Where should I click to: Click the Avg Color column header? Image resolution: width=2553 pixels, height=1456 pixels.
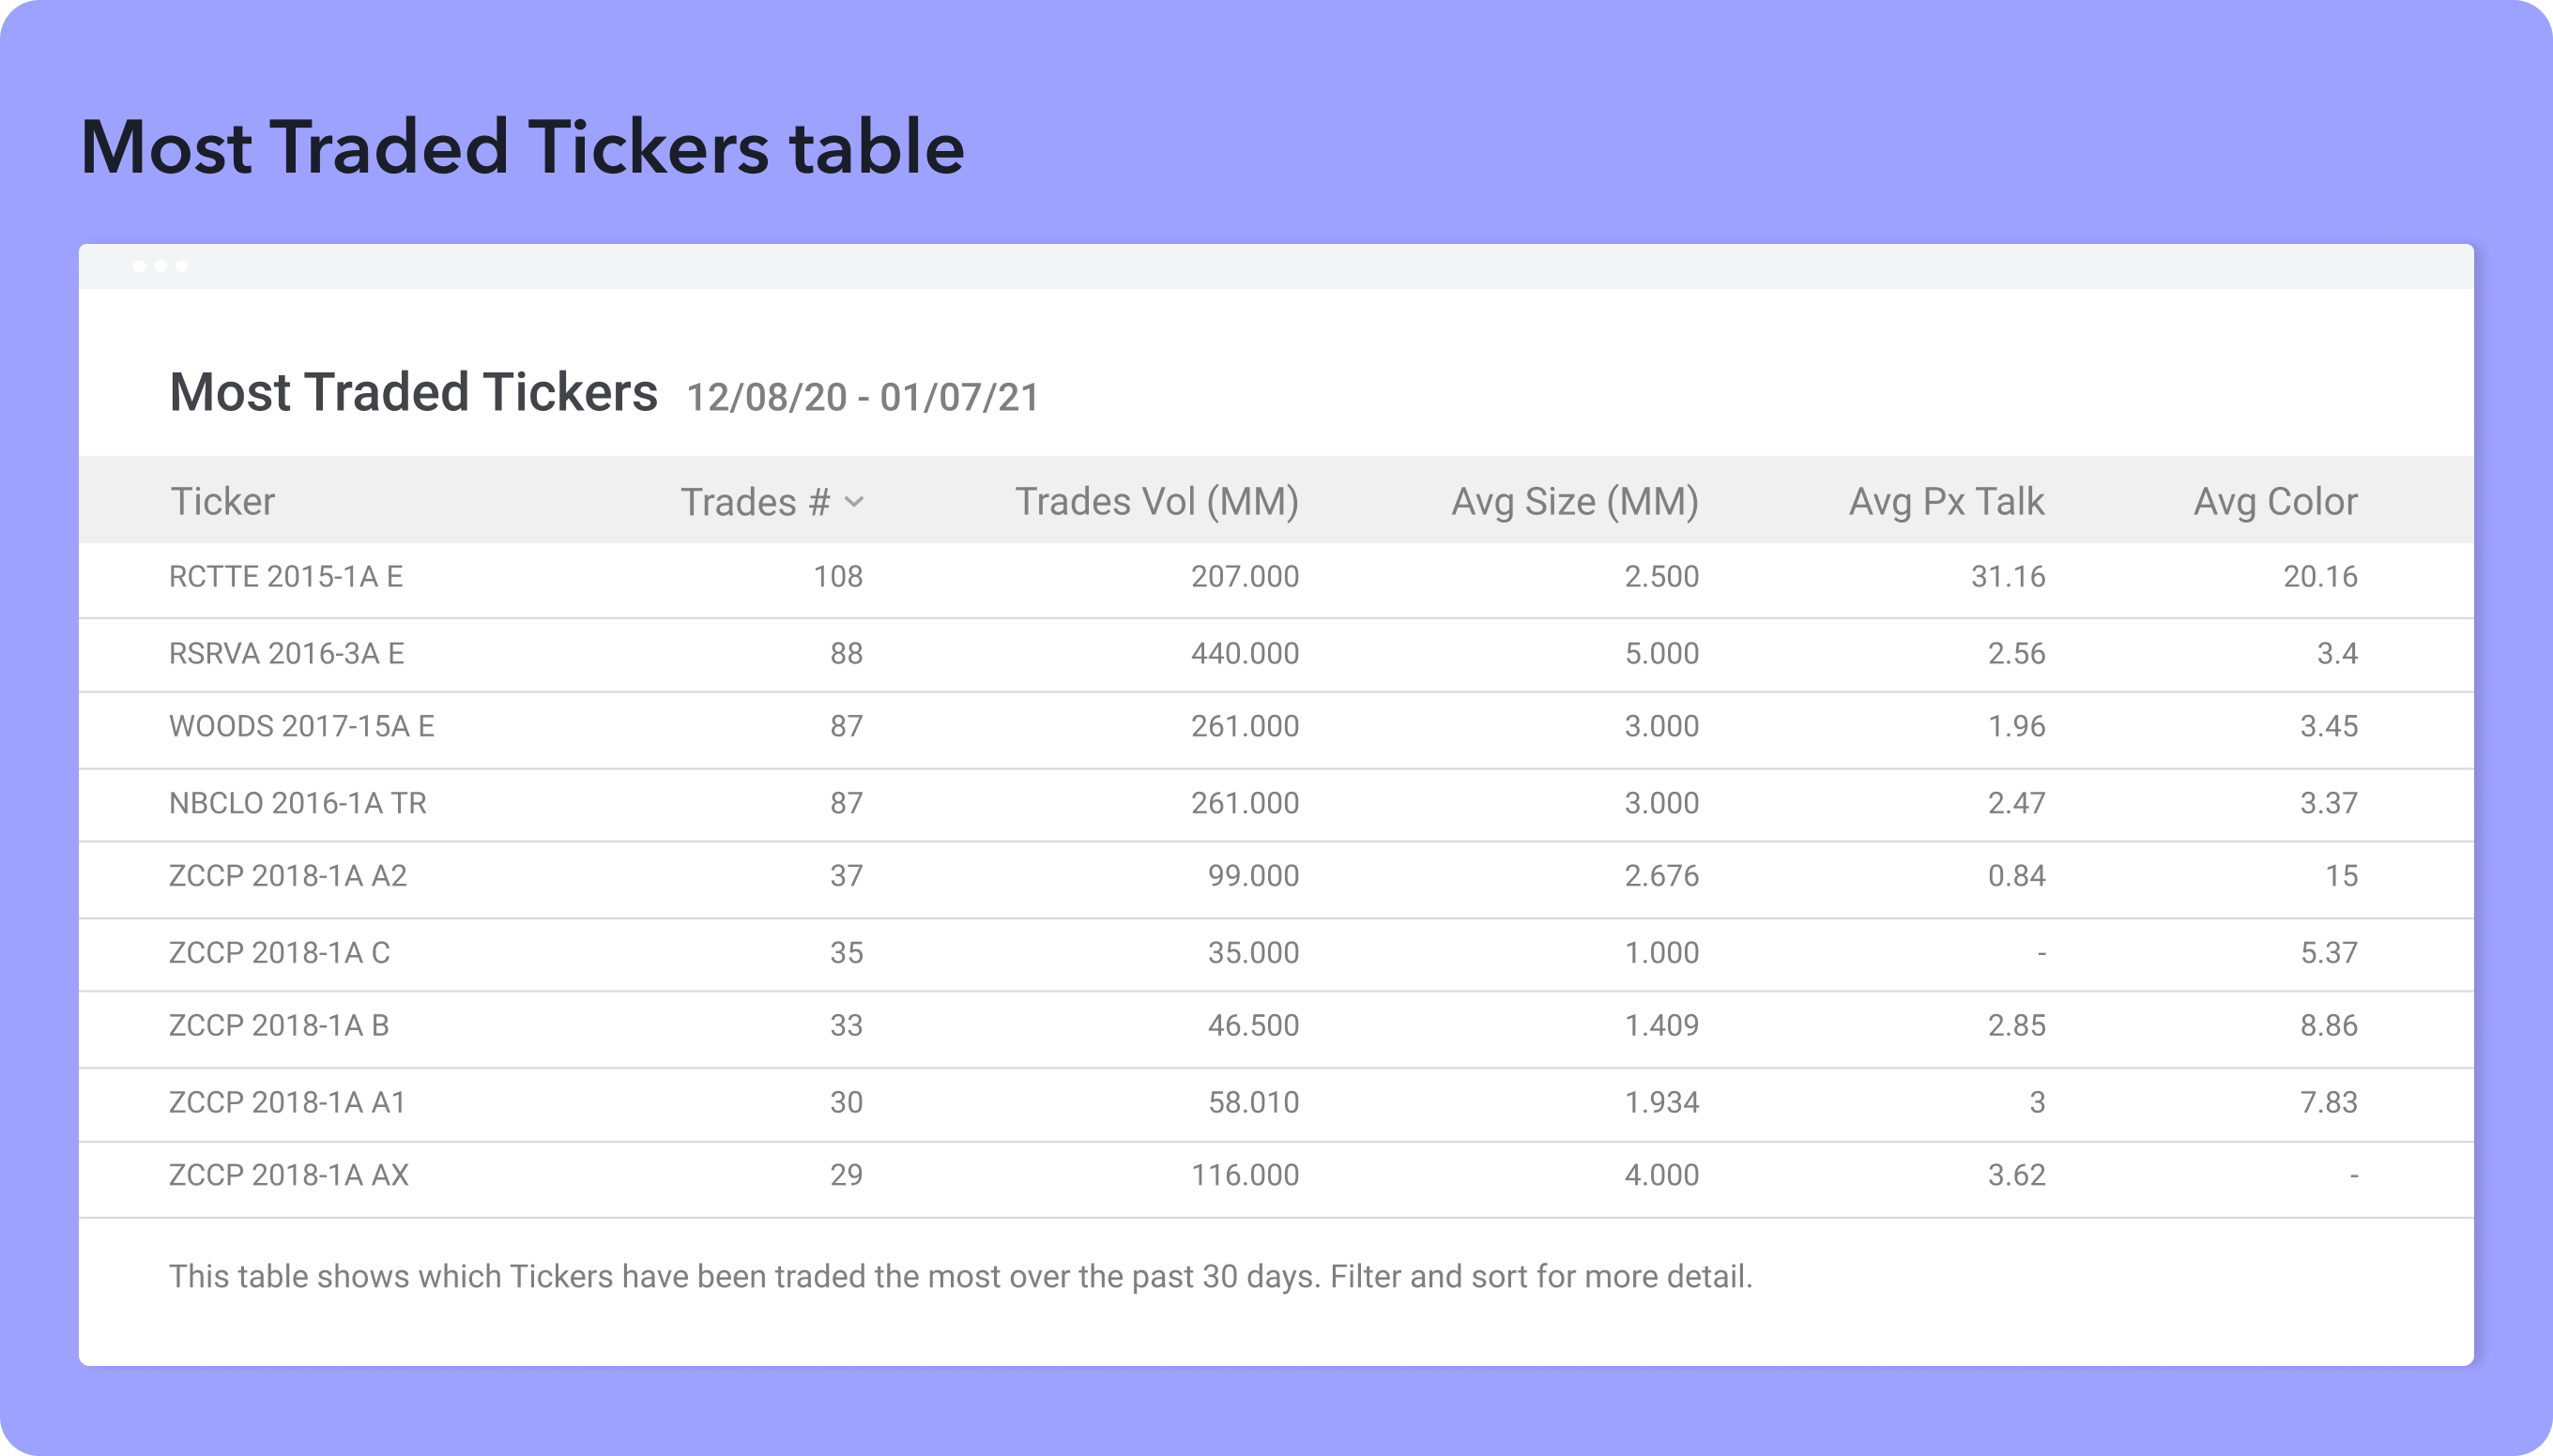pos(2275,502)
